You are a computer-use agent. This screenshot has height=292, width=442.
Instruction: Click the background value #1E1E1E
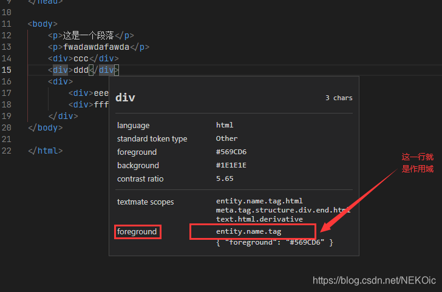(231, 165)
